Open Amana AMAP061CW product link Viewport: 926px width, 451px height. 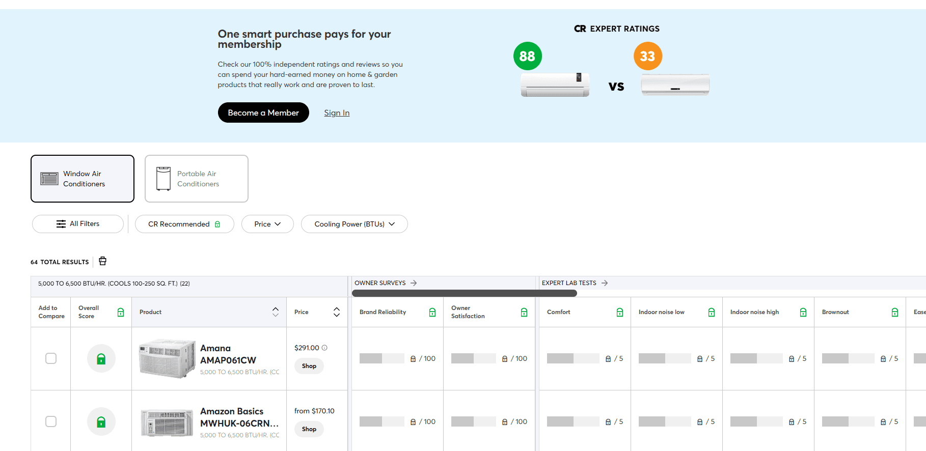(228, 354)
